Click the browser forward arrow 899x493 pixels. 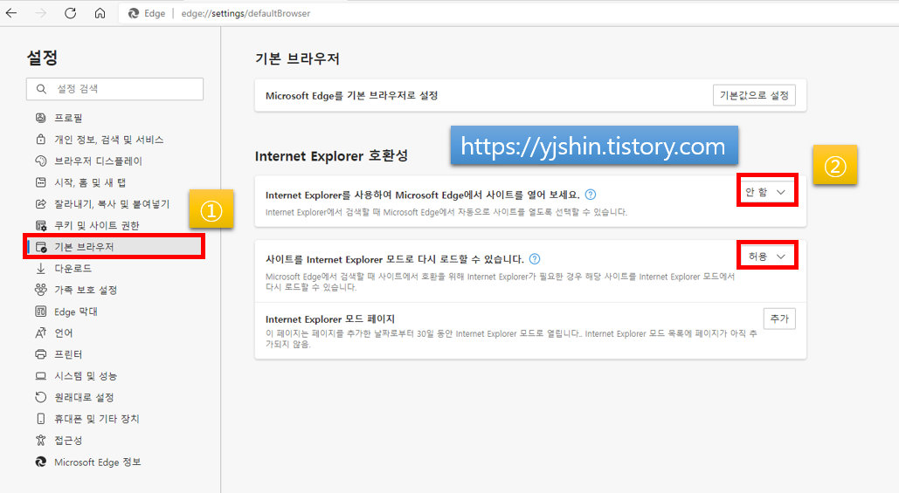pos(41,13)
